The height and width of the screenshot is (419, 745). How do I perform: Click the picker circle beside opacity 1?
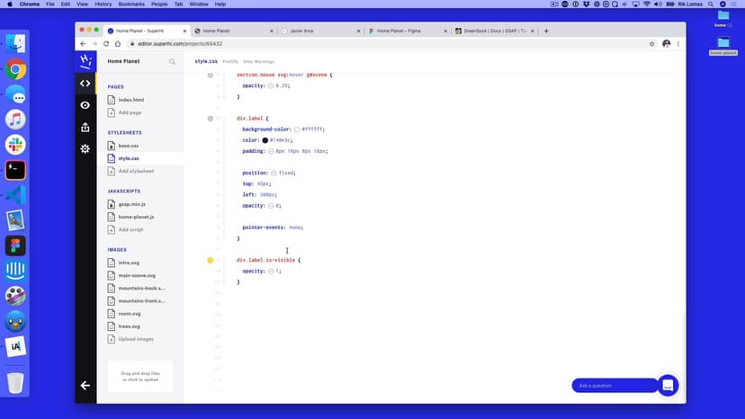pos(270,271)
